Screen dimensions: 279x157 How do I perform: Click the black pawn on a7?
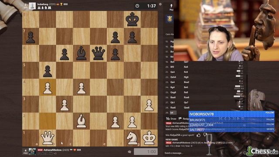(x=31, y=38)
